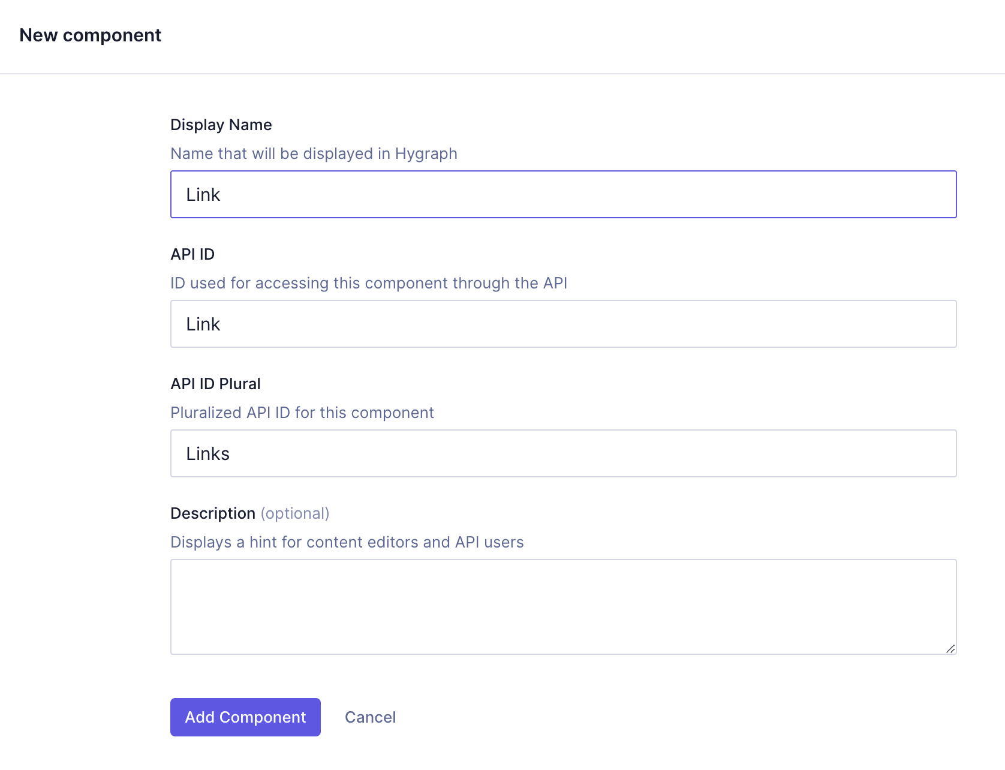
Task: Select the text Links in API ID Plural
Action: pyautogui.click(x=208, y=453)
